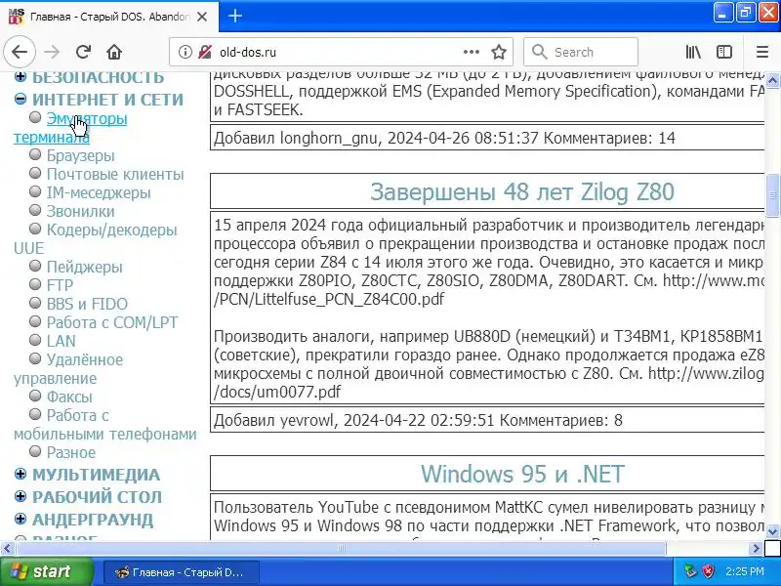Image resolution: width=781 pixels, height=586 pixels.
Task: Open page actions three-dot menu
Action: [x=472, y=52]
